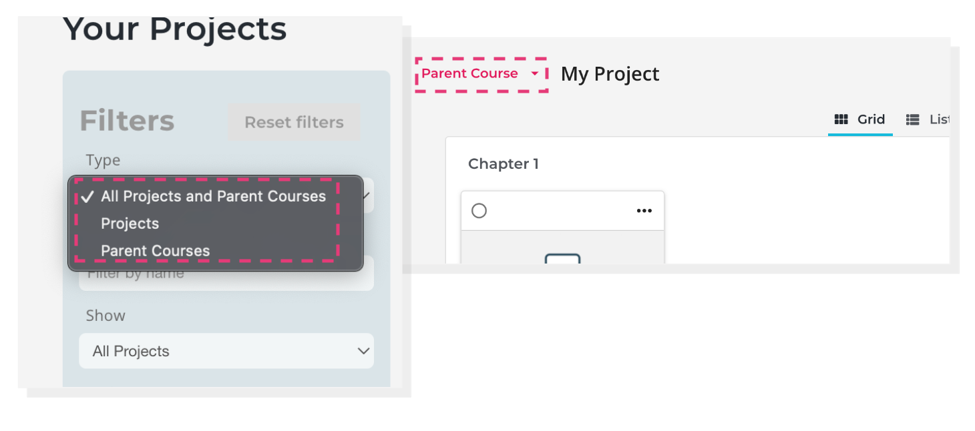Switch to the Grid tab
The height and width of the screenshot is (431, 975).
pyautogui.click(x=860, y=119)
